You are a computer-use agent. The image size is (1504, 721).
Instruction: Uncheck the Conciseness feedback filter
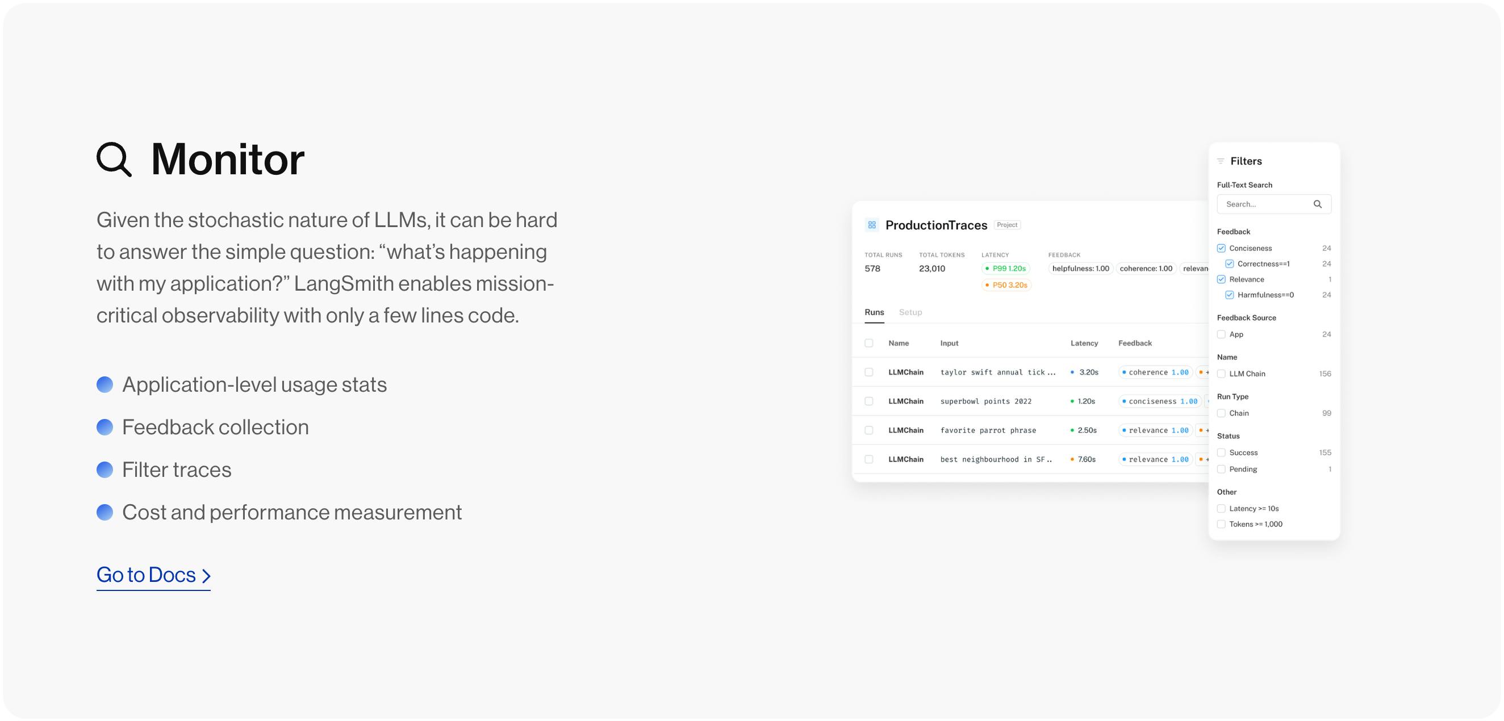[x=1221, y=248]
